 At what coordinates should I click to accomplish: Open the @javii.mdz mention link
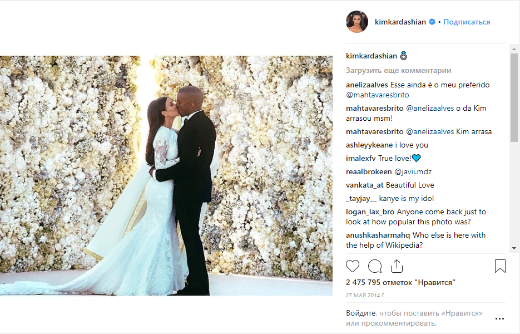click(x=413, y=171)
